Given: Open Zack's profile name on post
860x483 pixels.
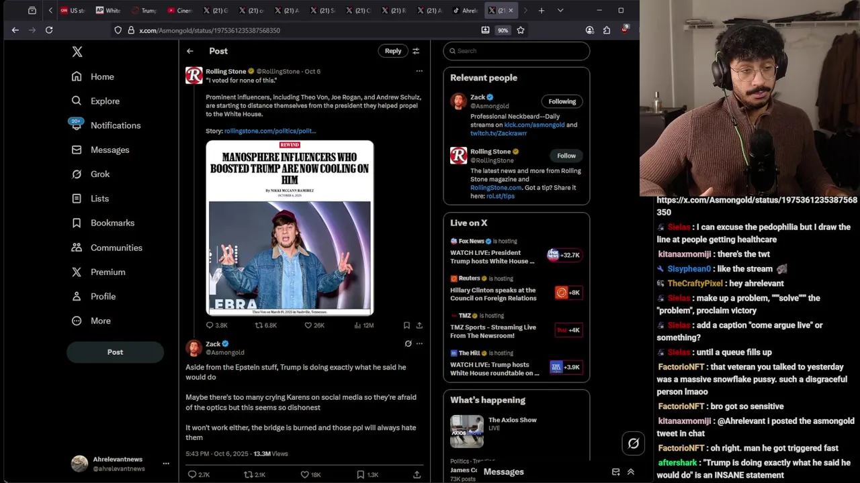Looking at the screenshot, I should pos(213,343).
